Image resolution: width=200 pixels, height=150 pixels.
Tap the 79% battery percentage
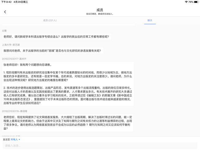pyautogui.click(x=191, y=2)
